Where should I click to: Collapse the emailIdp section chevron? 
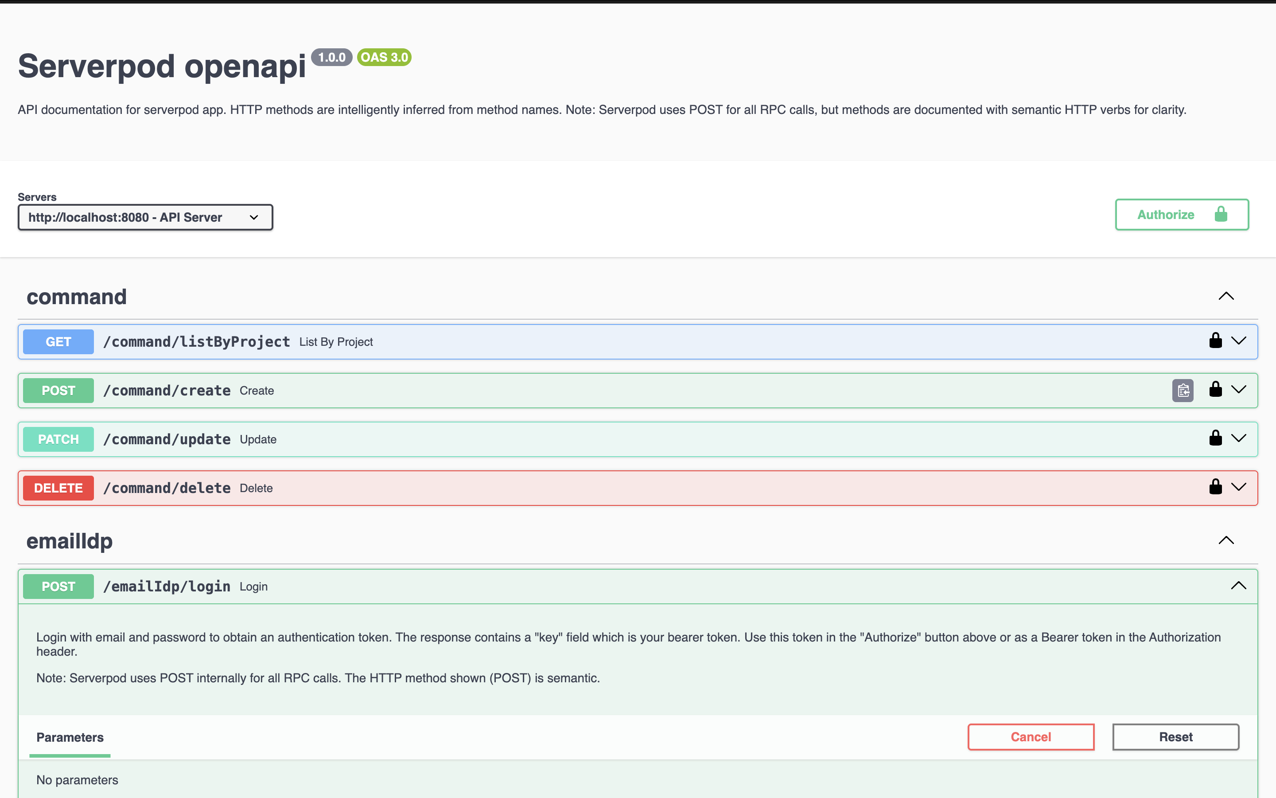coord(1226,540)
